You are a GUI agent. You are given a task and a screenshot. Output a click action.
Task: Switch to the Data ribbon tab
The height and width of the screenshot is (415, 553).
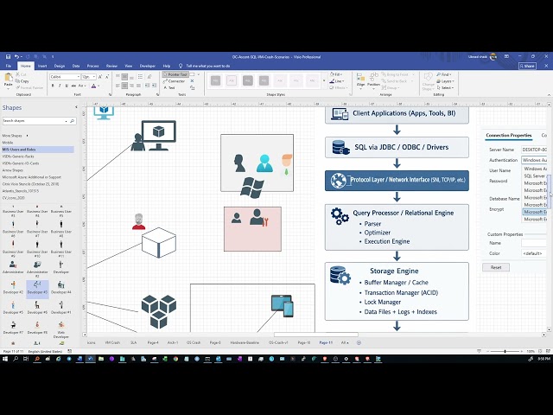(76, 66)
